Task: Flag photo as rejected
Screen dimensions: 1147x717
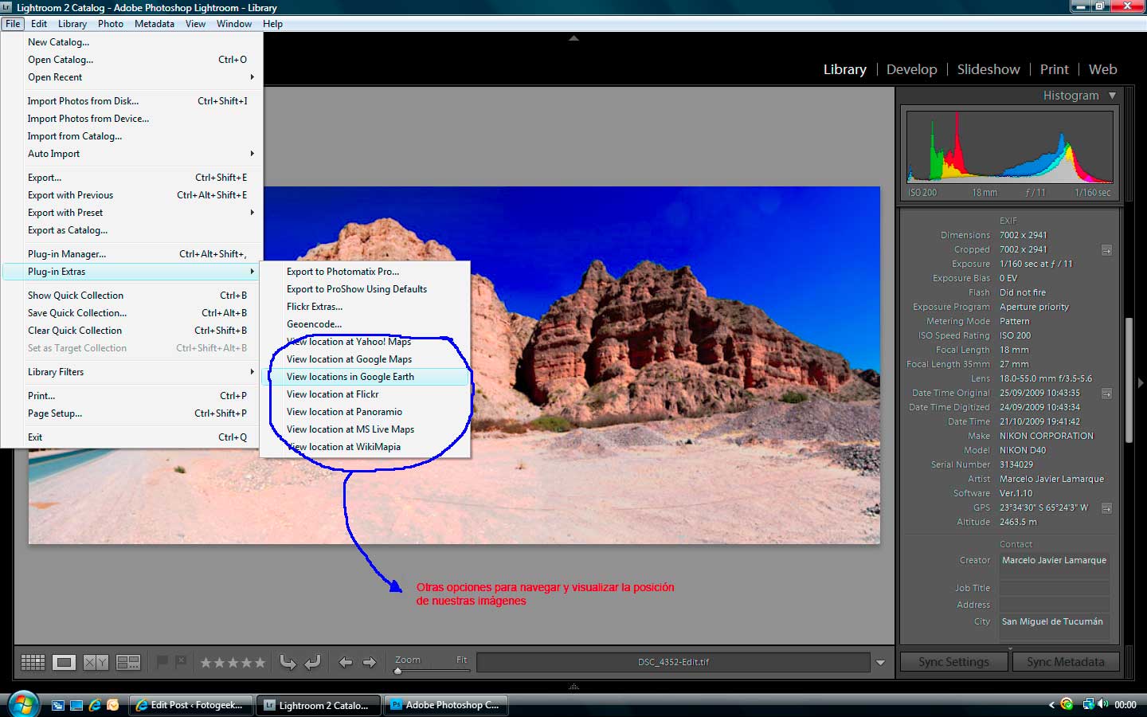Action: tap(181, 661)
